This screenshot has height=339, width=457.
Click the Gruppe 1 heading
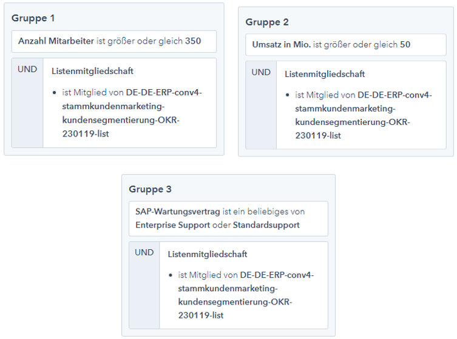[33, 18]
